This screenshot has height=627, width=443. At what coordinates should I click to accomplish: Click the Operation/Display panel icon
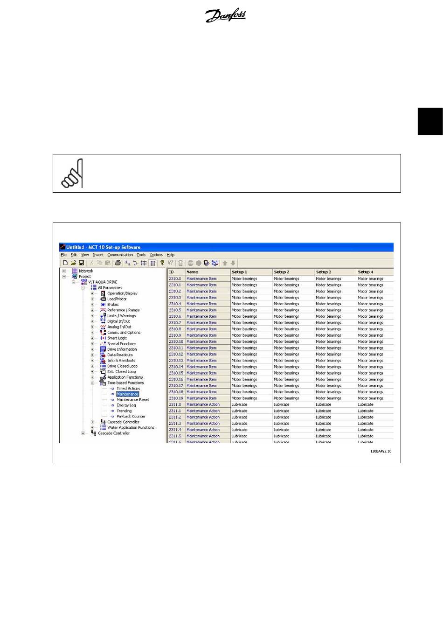click(x=103, y=293)
